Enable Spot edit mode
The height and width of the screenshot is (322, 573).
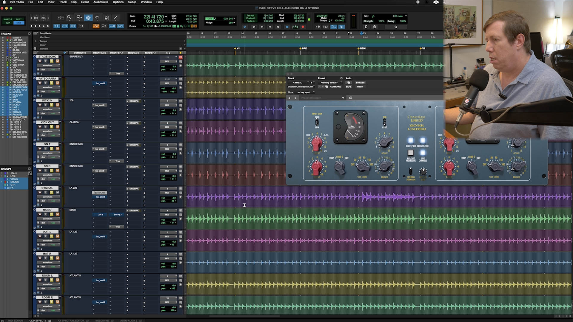19,19
